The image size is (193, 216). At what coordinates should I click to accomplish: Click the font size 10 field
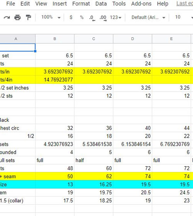(x=178, y=17)
